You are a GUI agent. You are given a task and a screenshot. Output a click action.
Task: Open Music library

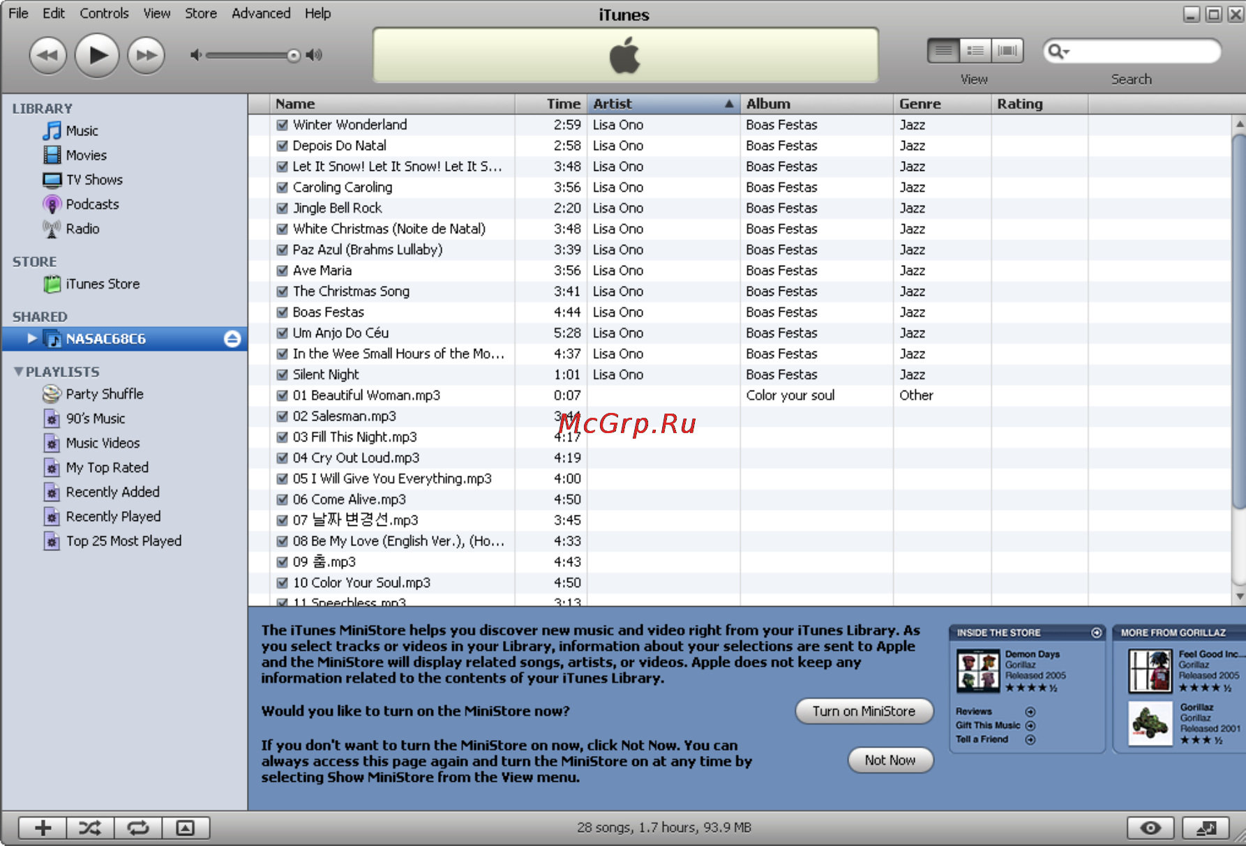click(82, 131)
